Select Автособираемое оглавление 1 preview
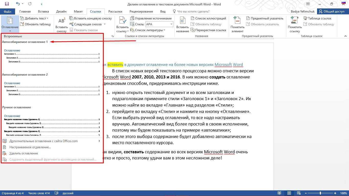The height and width of the screenshot is (196, 349). 52,56
